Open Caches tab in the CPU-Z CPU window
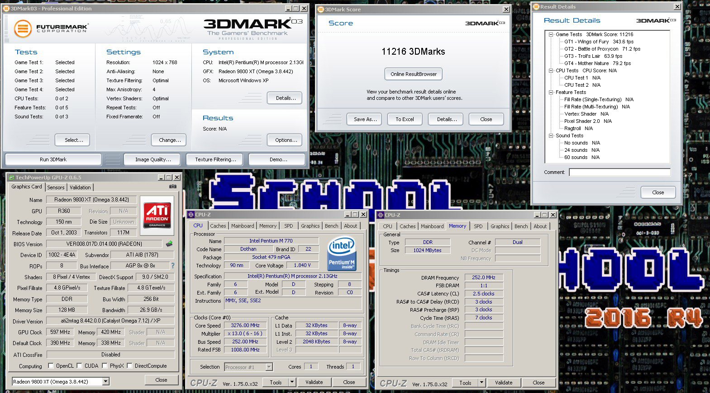Image resolution: width=710 pixels, height=393 pixels. [x=218, y=226]
